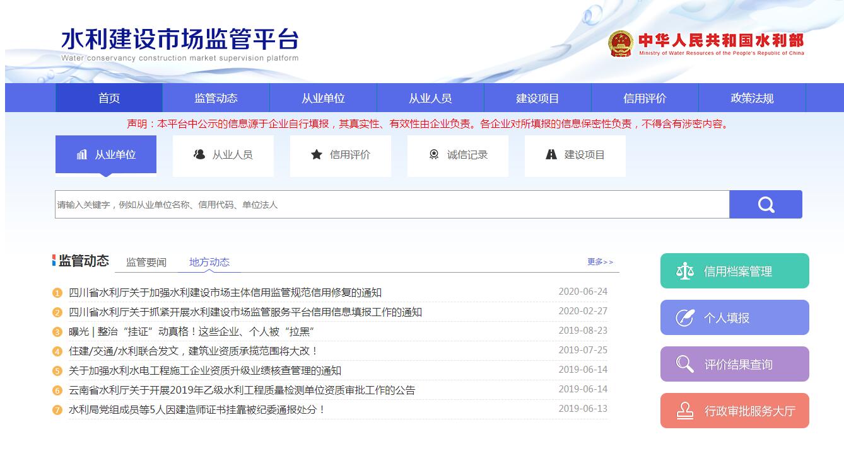
Task: Open the 云南省水利厅 2019 announcement link
Action: click(x=242, y=390)
